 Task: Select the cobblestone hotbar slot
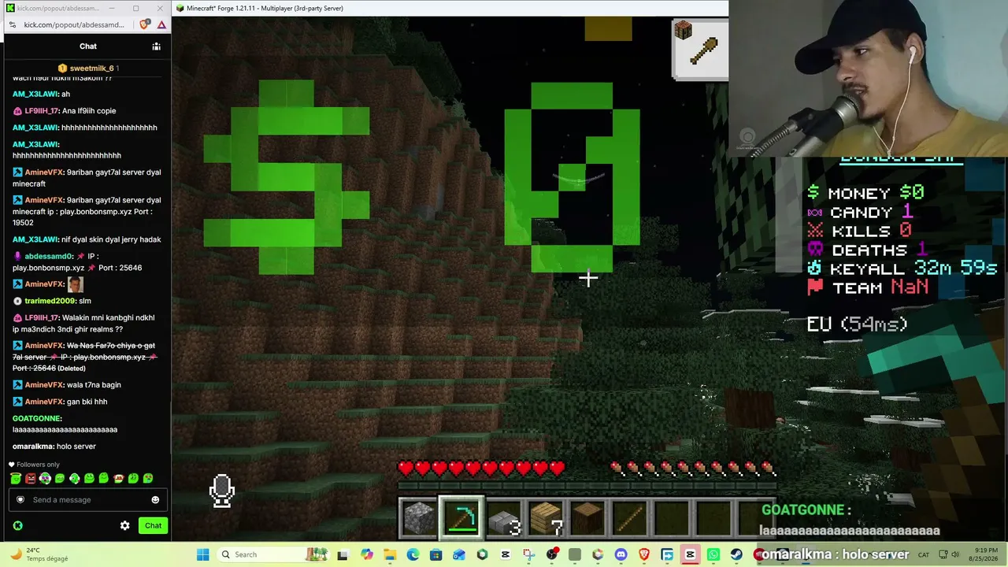(419, 518)
